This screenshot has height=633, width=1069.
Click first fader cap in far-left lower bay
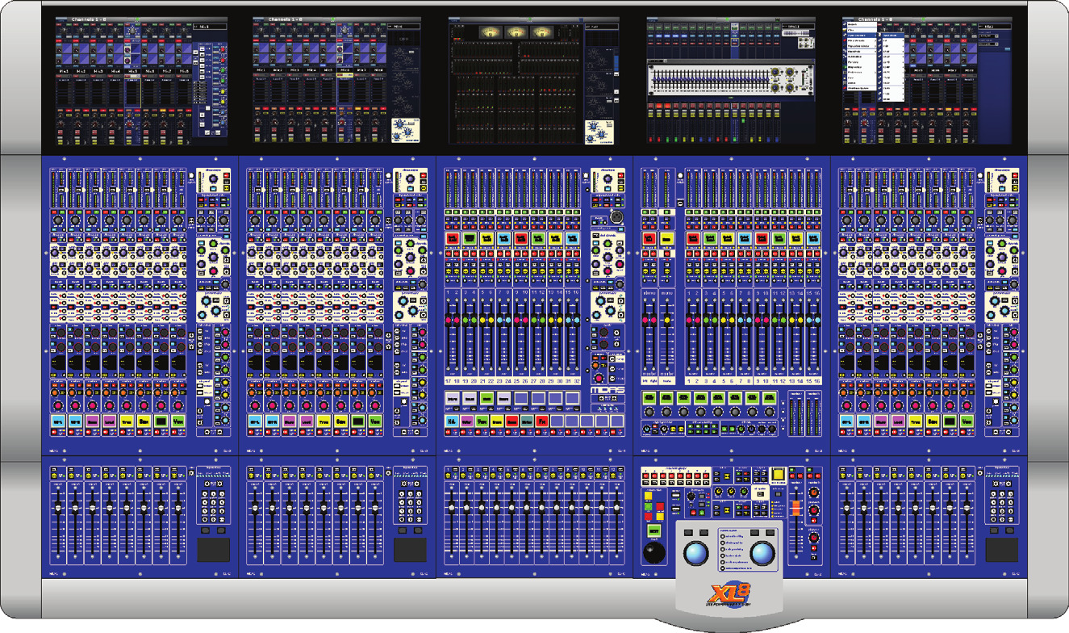point(58,507)
